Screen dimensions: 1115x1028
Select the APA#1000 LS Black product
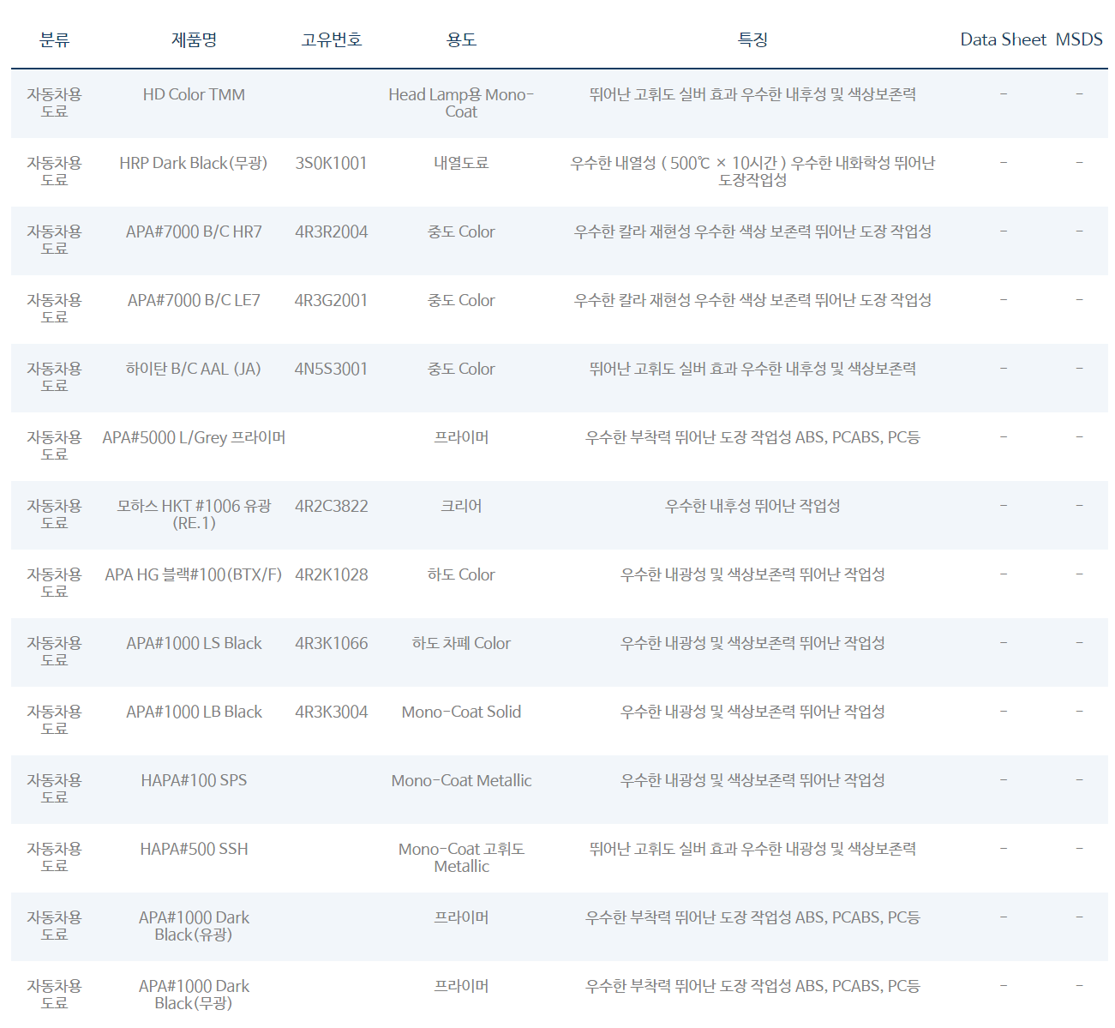click(194, 643)
